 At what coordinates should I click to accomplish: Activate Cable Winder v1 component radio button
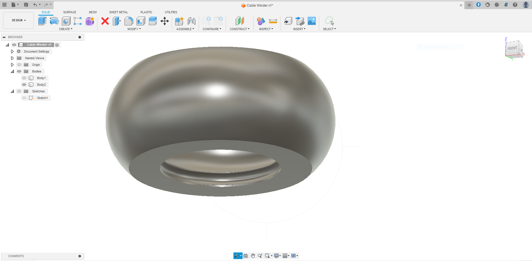click(57, 45)
